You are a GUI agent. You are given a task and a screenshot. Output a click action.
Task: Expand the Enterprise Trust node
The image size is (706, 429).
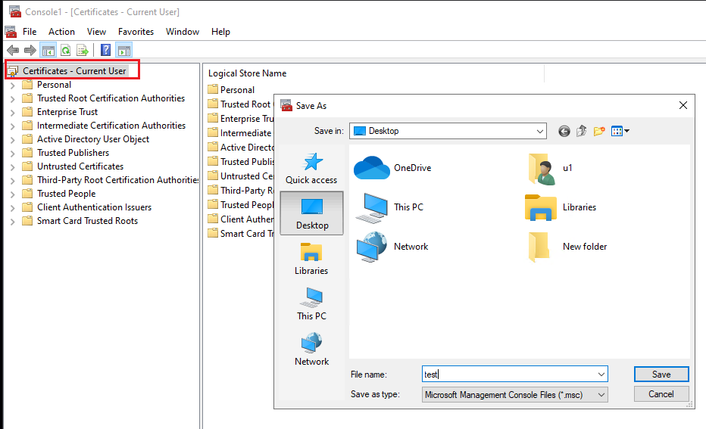point(13,113)
